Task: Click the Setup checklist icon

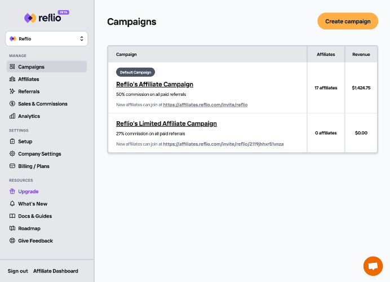Action: 12,142
